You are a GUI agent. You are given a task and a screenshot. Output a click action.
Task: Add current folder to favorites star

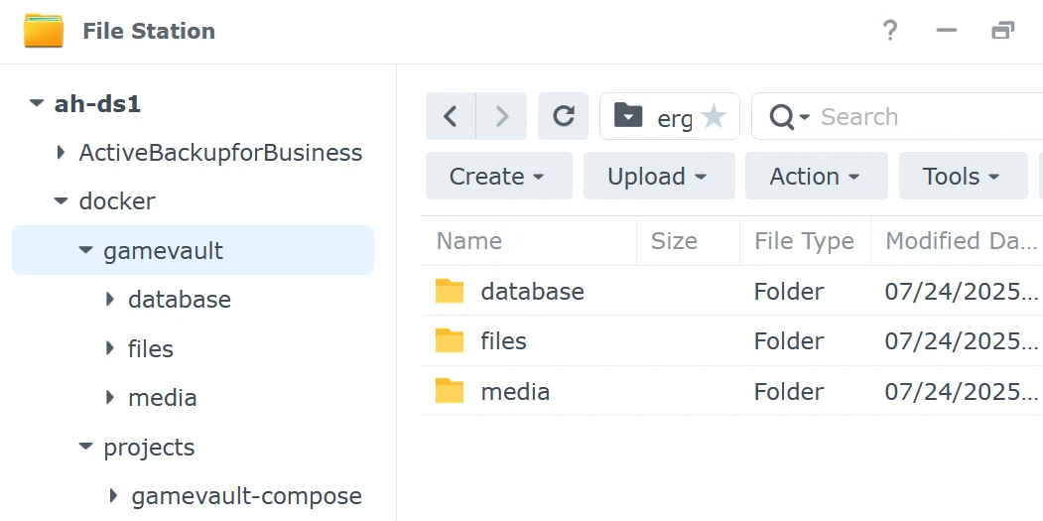[714, 116]
